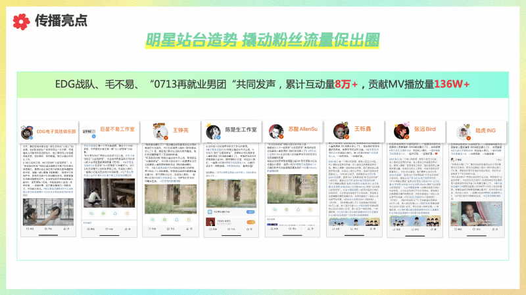The image size is (526, 295).
Task: Click the account name 陆虎 ING
Action: pyautogui.click(x=485, y=130)
